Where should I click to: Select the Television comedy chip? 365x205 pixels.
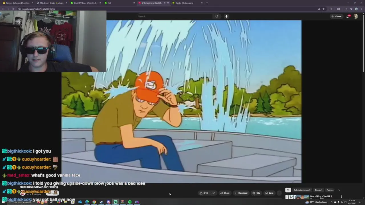click(302, 190)
